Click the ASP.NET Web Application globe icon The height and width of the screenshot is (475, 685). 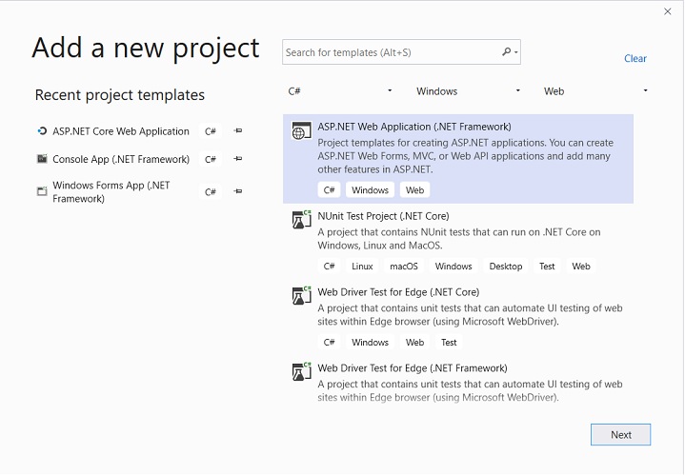301,130
